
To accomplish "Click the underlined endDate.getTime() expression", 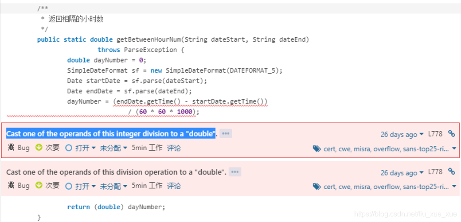I will click(x=148, y=101).
